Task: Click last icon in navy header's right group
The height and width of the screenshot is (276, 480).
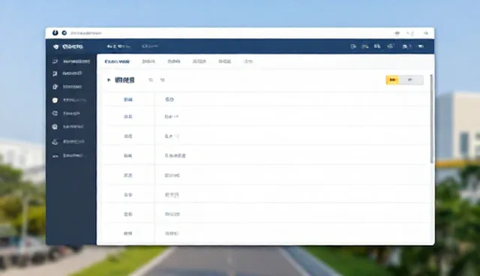Action: (421, 46)
